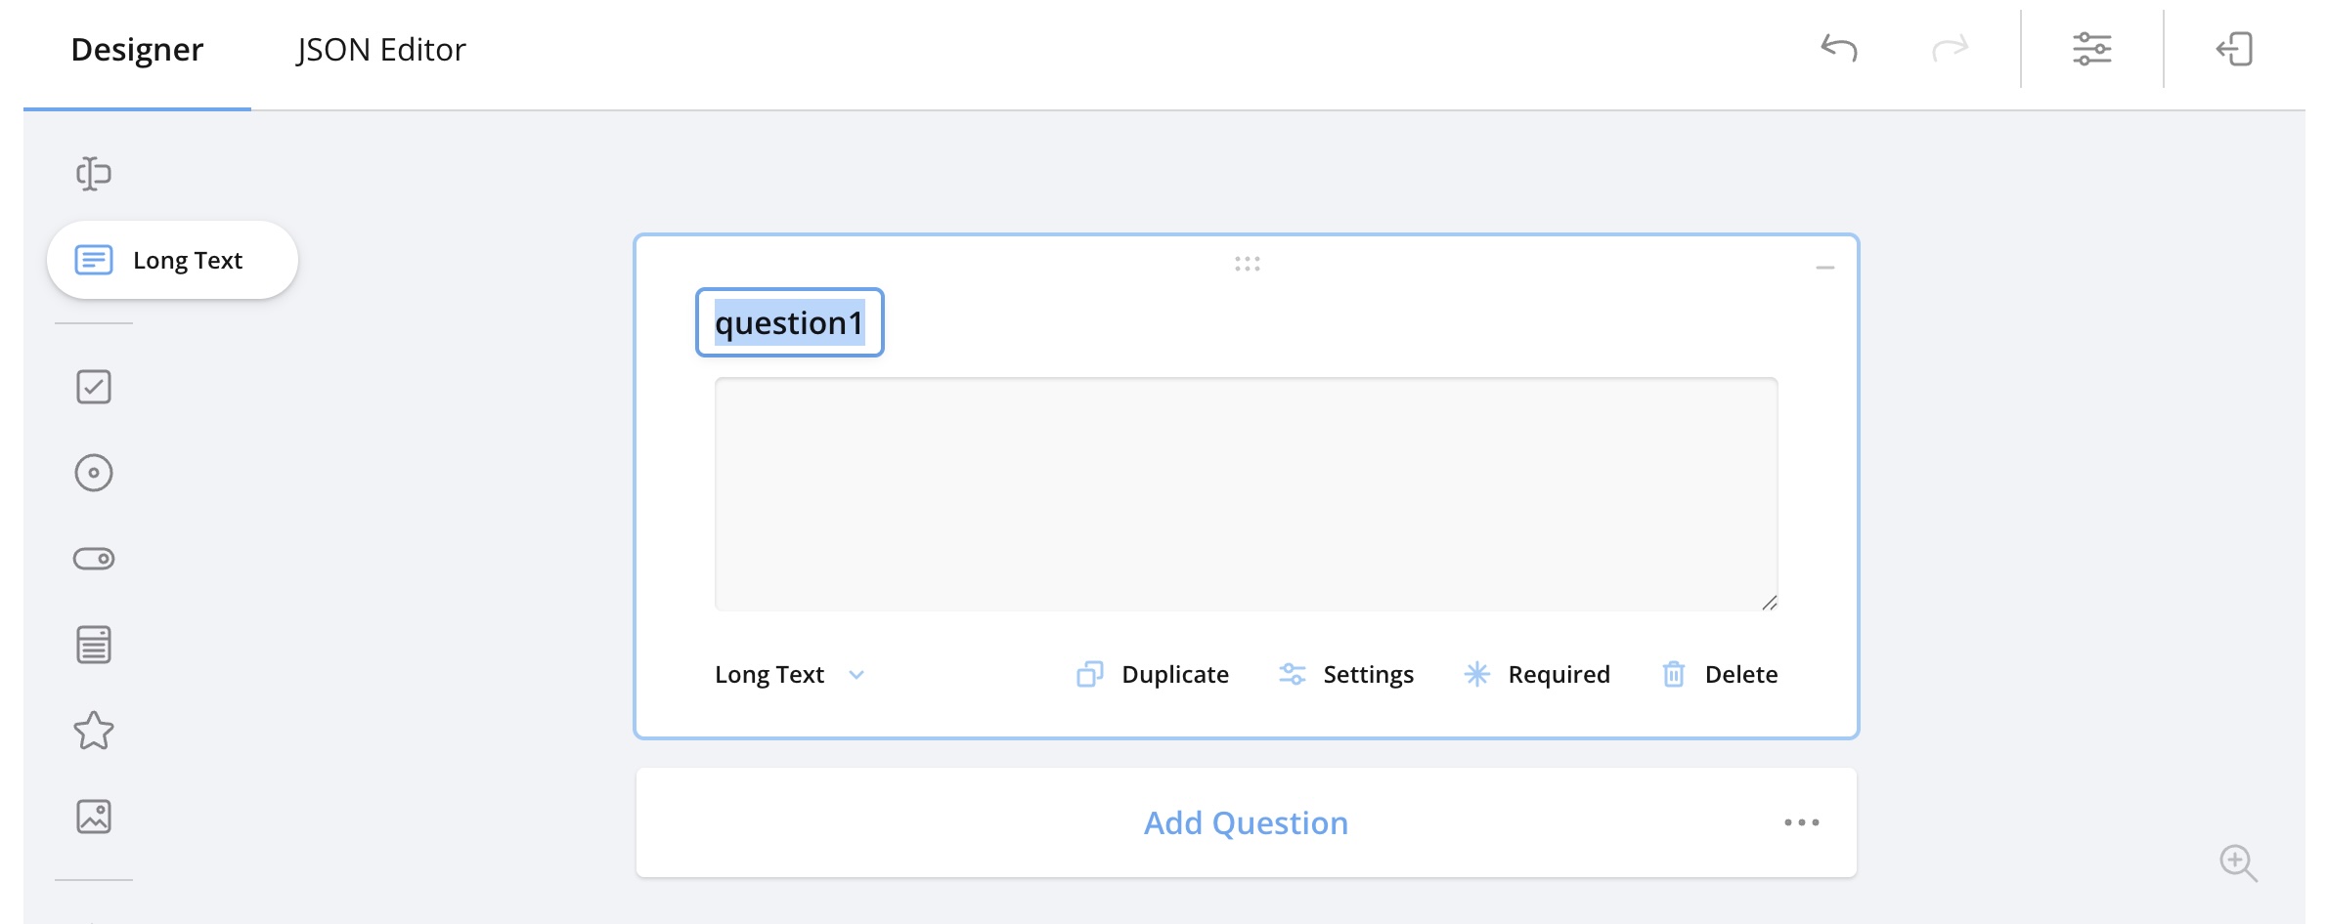Click the Redo arrow icon
This screenshot has height=924, width=2327.
coord(1950,49)
